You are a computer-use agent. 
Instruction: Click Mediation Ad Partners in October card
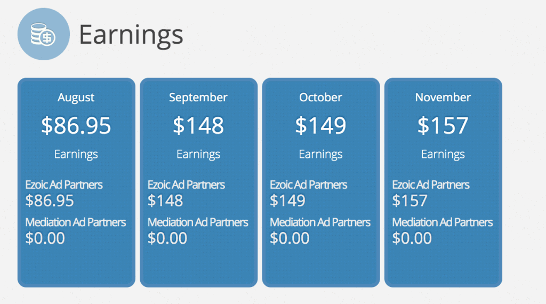pos(320,222)
